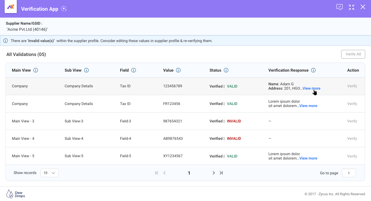This screenshot has width=371, height=201.
Task: Click Verify for the Main View - 3 row
Action: (352, 121)
